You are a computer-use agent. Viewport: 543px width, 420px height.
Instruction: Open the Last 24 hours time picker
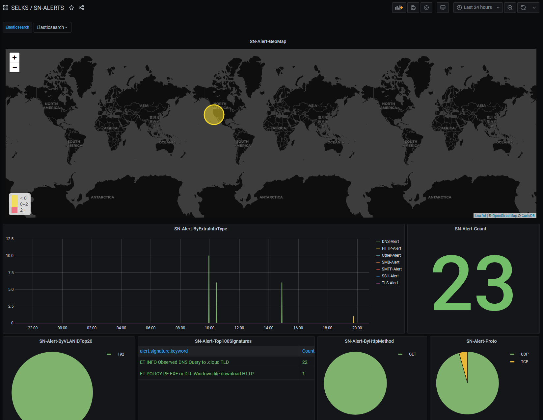click(478, 8)
